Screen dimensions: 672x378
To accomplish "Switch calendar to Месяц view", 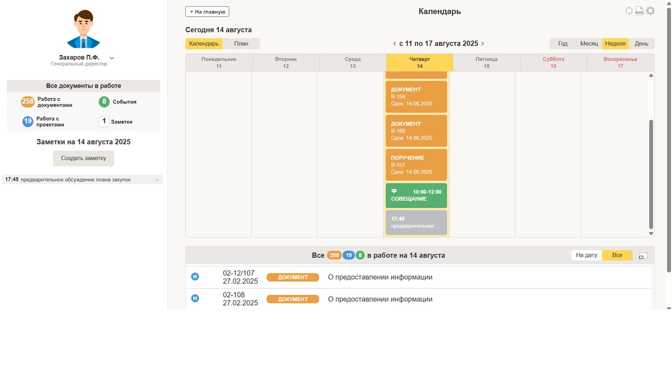I will 589,44.
